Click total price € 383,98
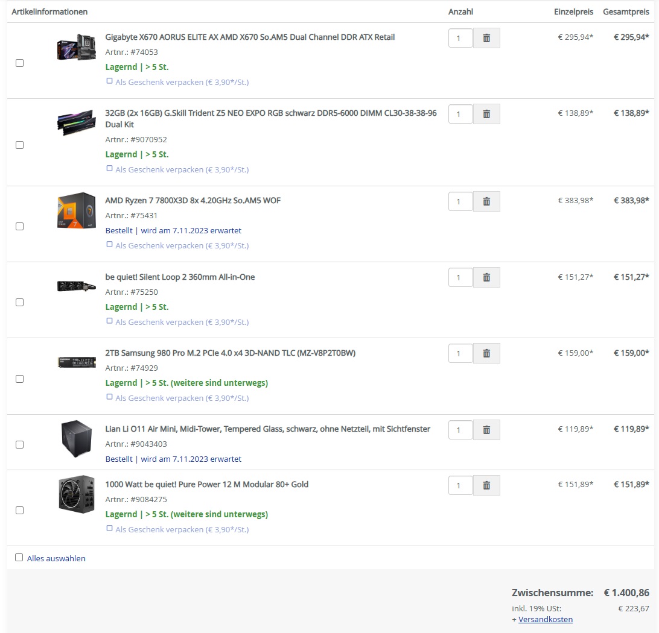 pos(631,201)
